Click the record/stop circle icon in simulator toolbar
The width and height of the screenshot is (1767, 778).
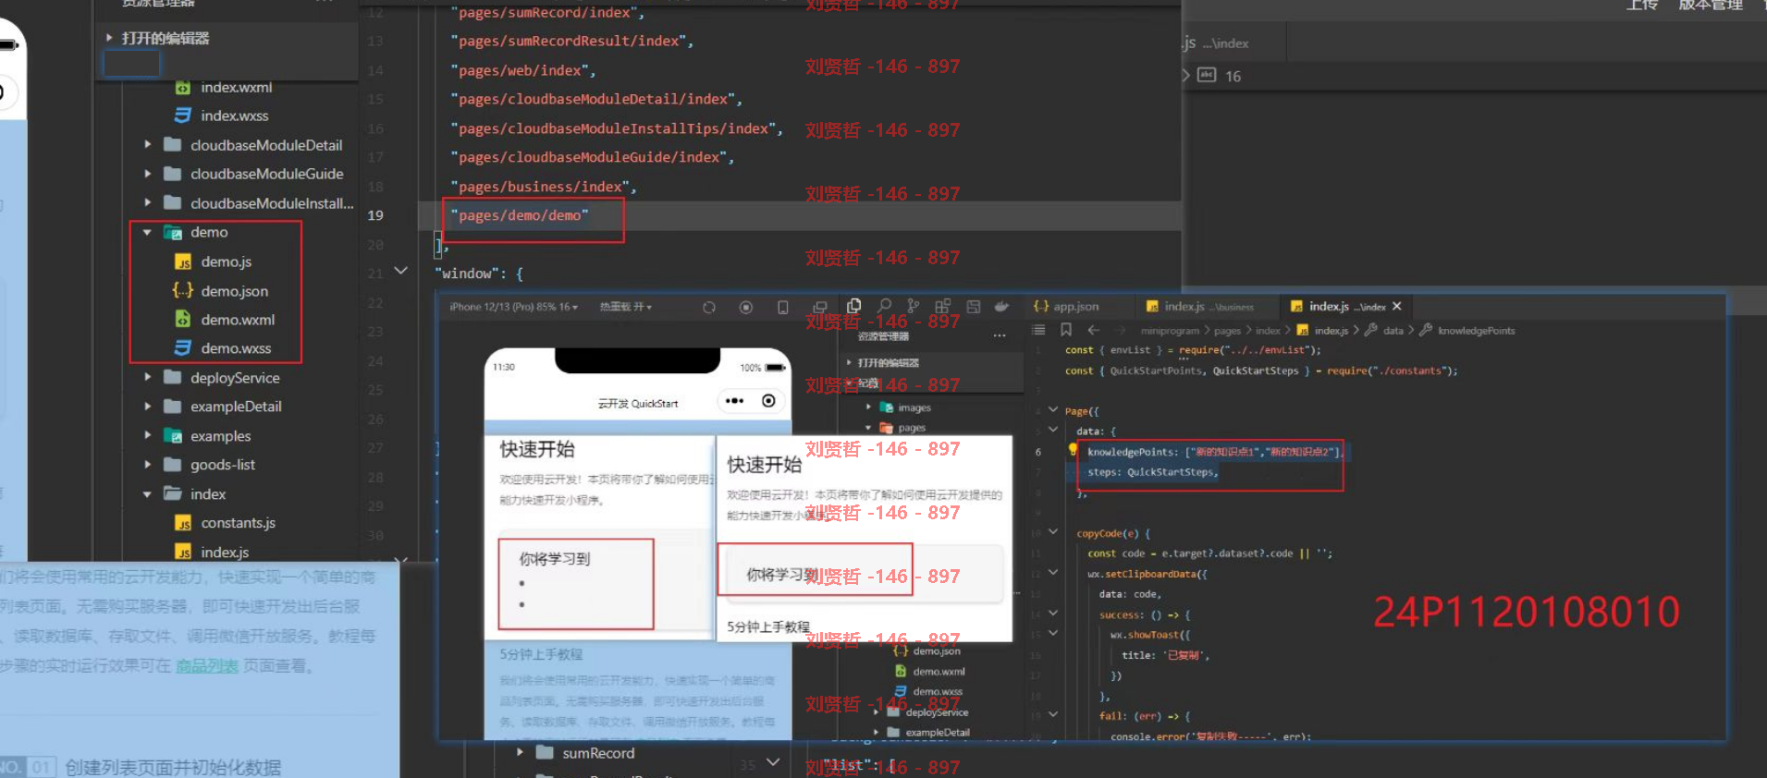pos(746,308)
